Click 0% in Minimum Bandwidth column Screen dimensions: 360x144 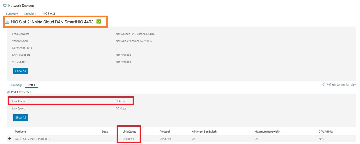pyautogui.click(x=194, y=139)
